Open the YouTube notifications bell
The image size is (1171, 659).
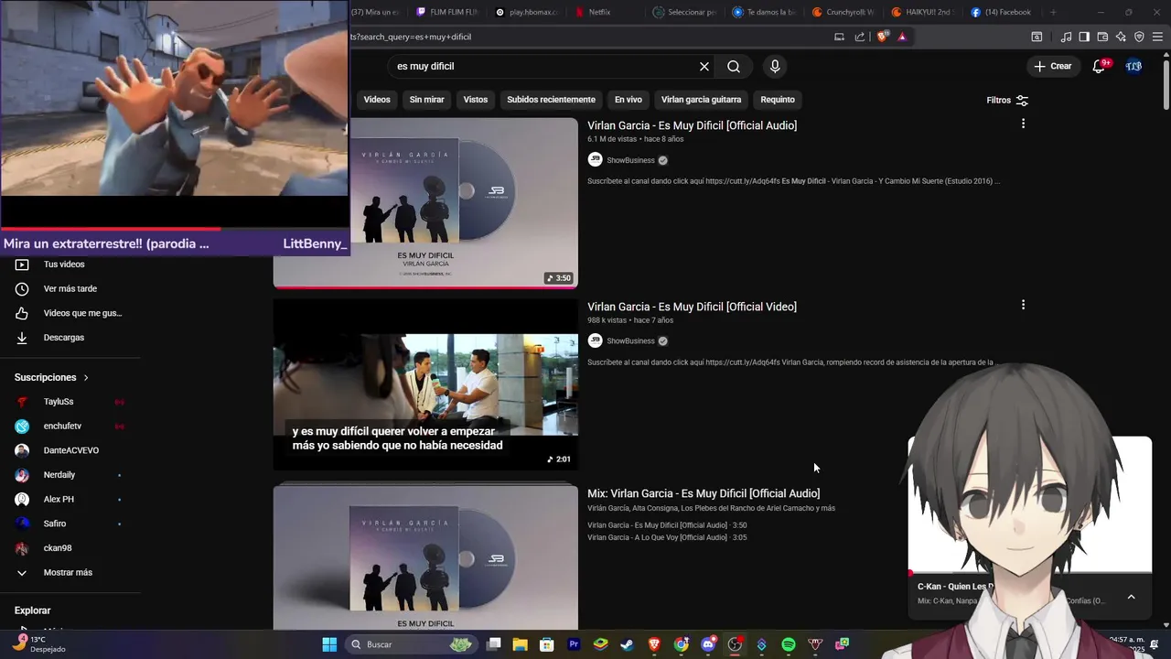tap(1100, 66)
